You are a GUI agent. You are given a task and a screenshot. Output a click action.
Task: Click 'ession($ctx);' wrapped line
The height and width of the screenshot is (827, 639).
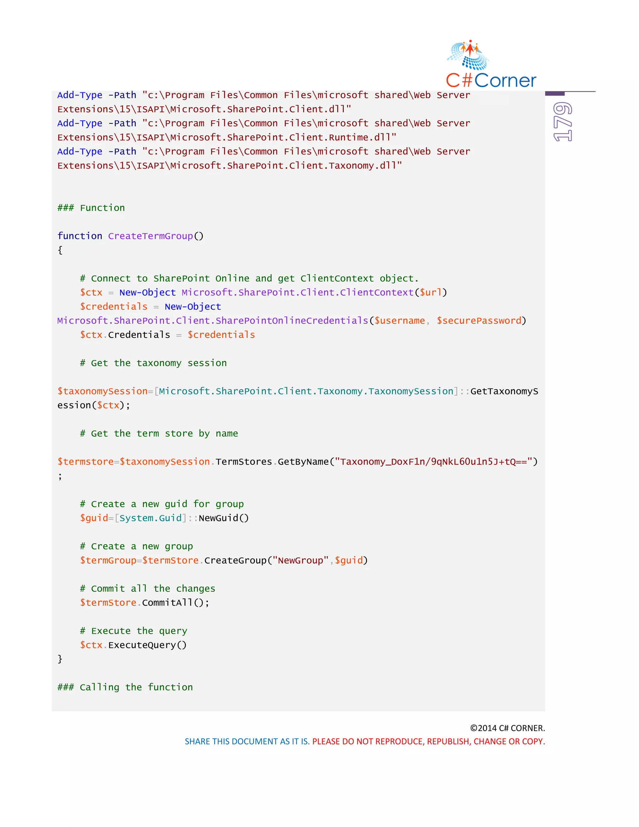[x=94, y=406]
